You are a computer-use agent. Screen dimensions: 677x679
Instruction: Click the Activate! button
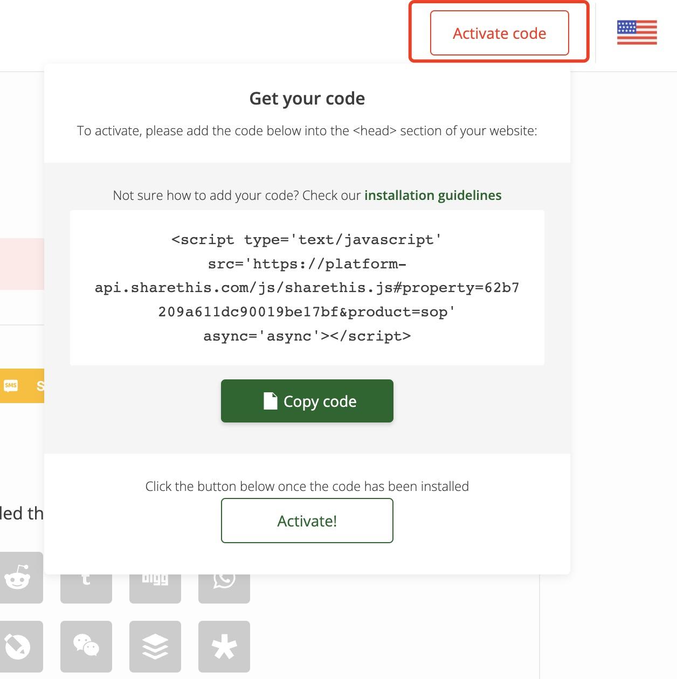click(x=307, y=521)
